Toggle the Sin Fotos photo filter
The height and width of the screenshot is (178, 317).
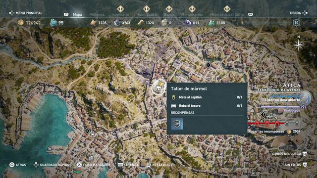click(296, 165)
